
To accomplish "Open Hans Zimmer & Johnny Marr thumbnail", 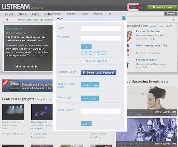I will coord(42,112).
